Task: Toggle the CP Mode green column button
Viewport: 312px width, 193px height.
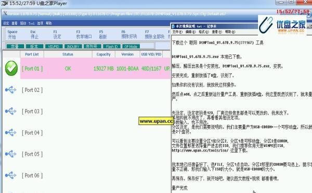Action: pos(131,47)
